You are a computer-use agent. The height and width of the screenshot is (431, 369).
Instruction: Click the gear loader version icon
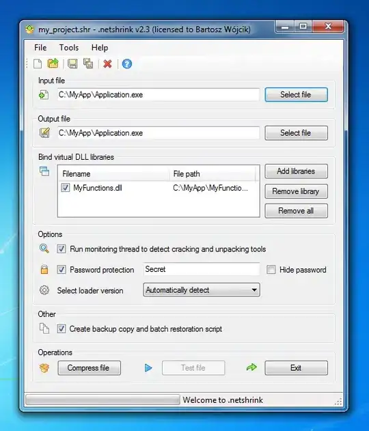(44, 290)
